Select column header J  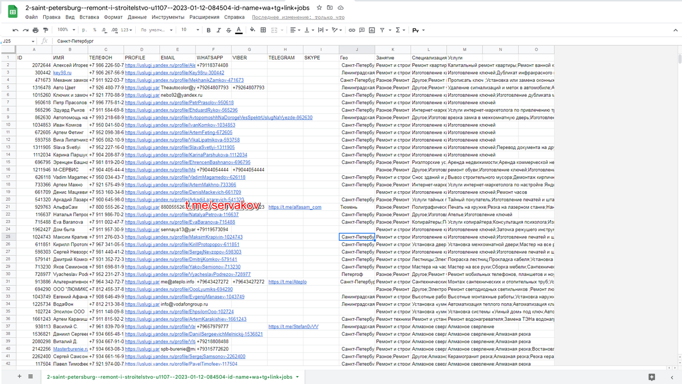[356, 49]
